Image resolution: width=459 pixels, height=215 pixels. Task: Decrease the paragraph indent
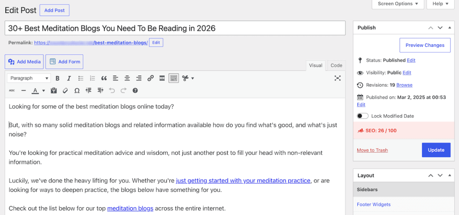point(88,90)
